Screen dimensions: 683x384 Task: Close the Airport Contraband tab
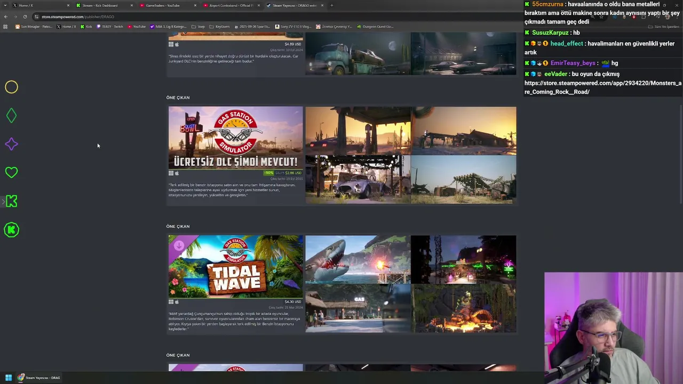259,5
